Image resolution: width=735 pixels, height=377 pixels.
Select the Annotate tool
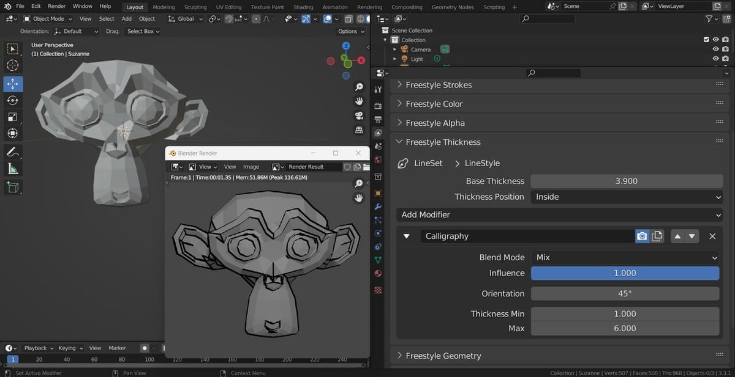(x=12, y=152)
